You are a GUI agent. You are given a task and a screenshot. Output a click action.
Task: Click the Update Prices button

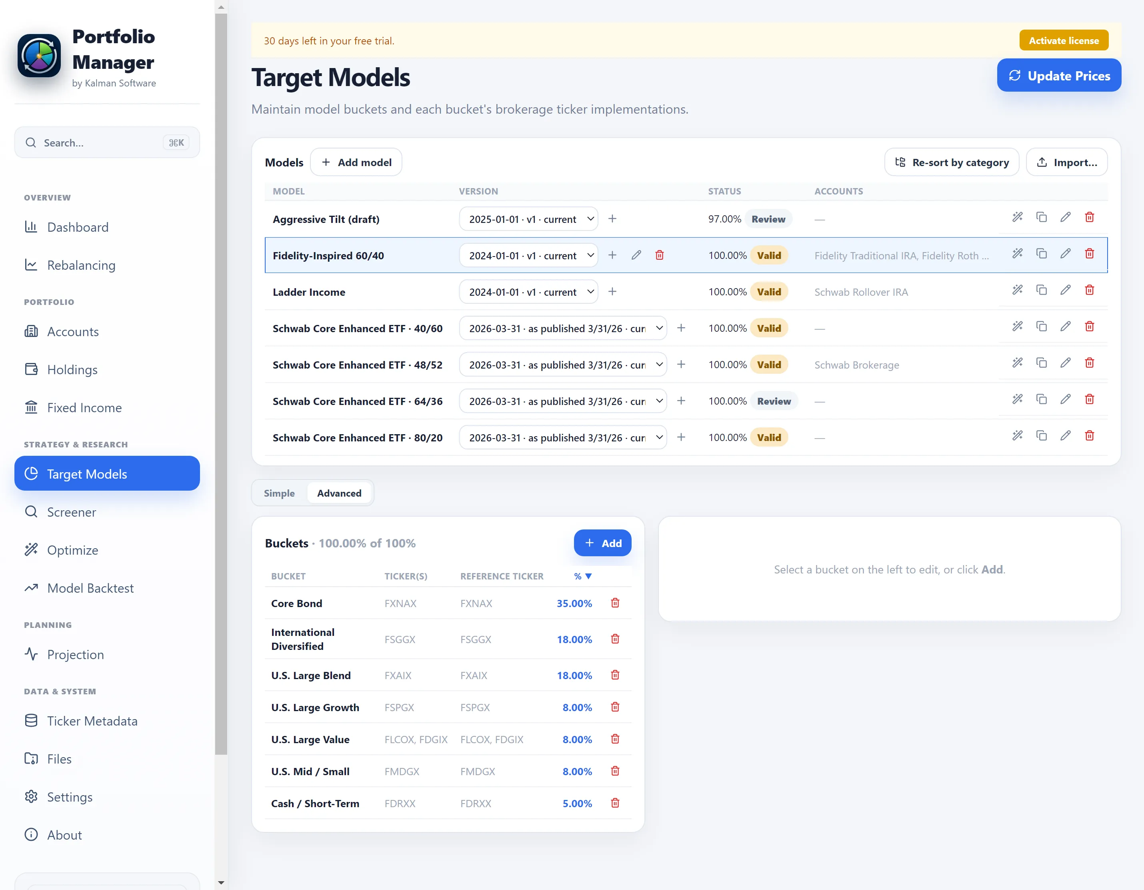1059,76
